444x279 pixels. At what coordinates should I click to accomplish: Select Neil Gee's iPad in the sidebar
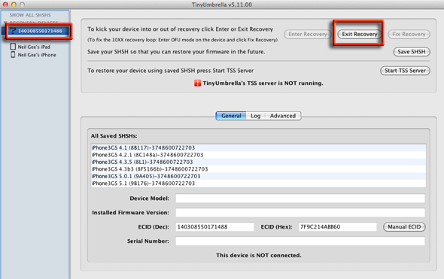click(x=34, y=47)
